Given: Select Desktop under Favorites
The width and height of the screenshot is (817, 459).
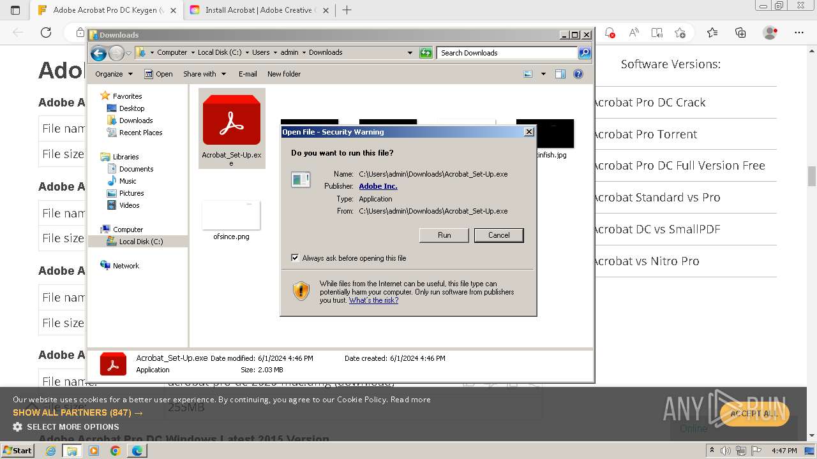Looking at the screenshot, I should pyautogui.click(x=131, y=108).
